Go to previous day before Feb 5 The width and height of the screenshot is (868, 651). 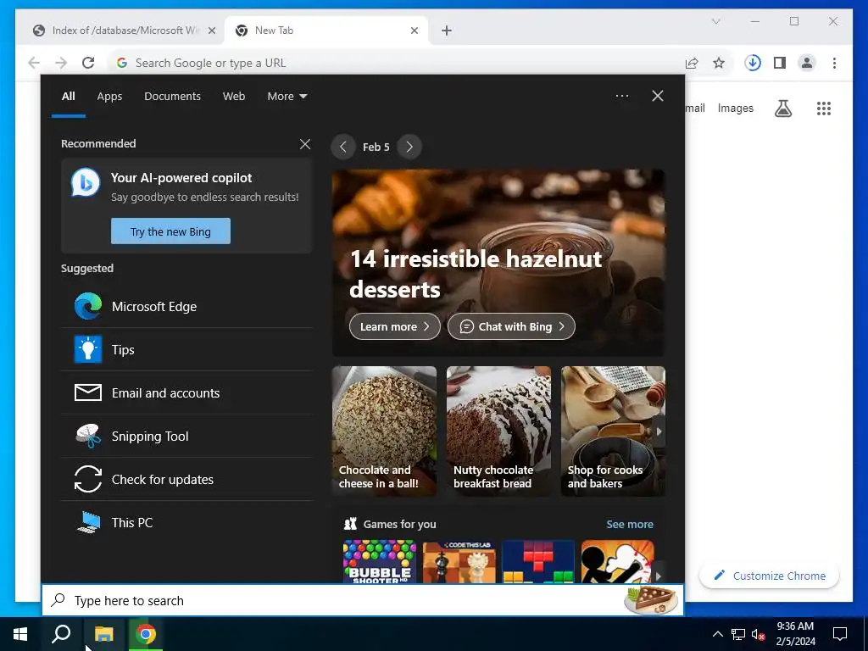[343, 147]
